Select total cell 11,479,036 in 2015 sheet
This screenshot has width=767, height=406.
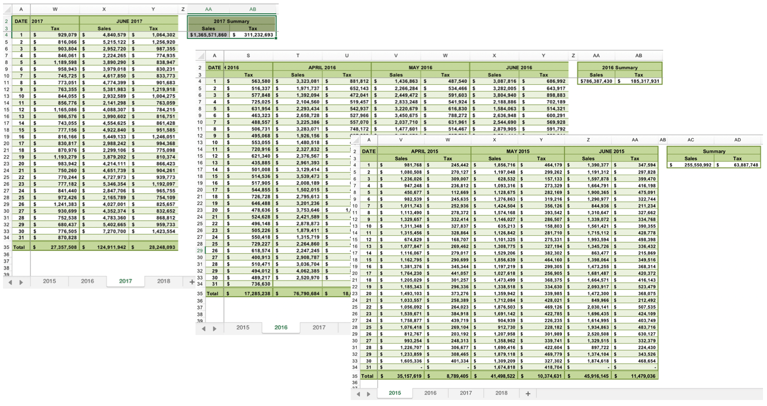[x=634, y=376]
